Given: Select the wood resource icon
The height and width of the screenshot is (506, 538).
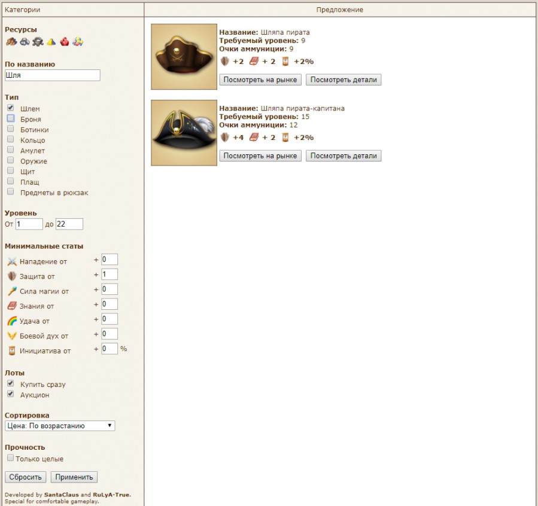Looking at the screenshot, I should point(11,42).
